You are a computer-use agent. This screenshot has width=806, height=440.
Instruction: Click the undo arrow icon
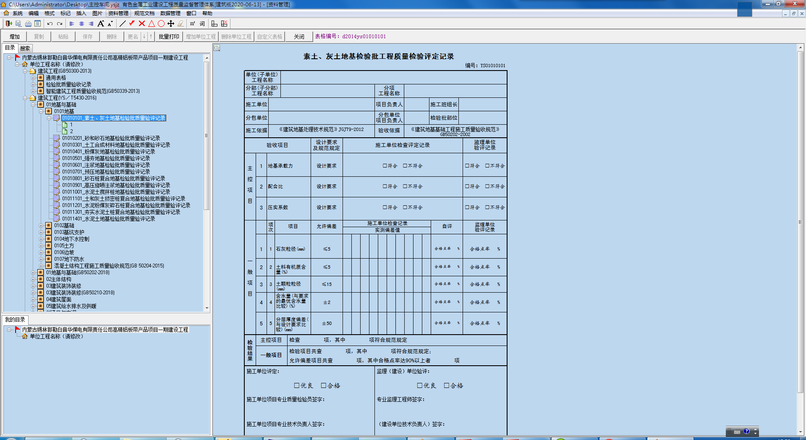pyautogui.click(x=50, y=24)
